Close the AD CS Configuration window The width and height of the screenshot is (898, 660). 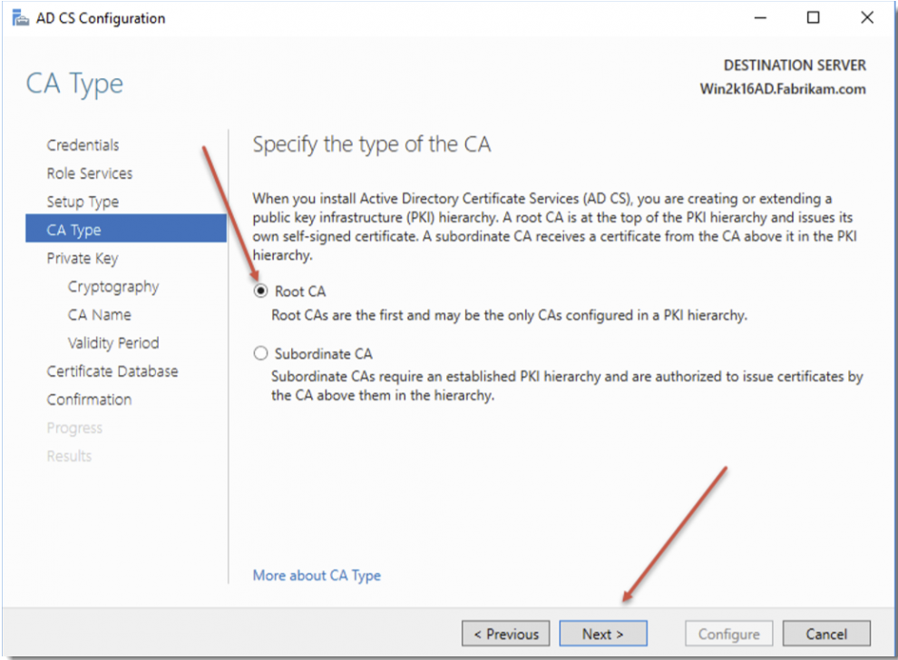(867, 18)
